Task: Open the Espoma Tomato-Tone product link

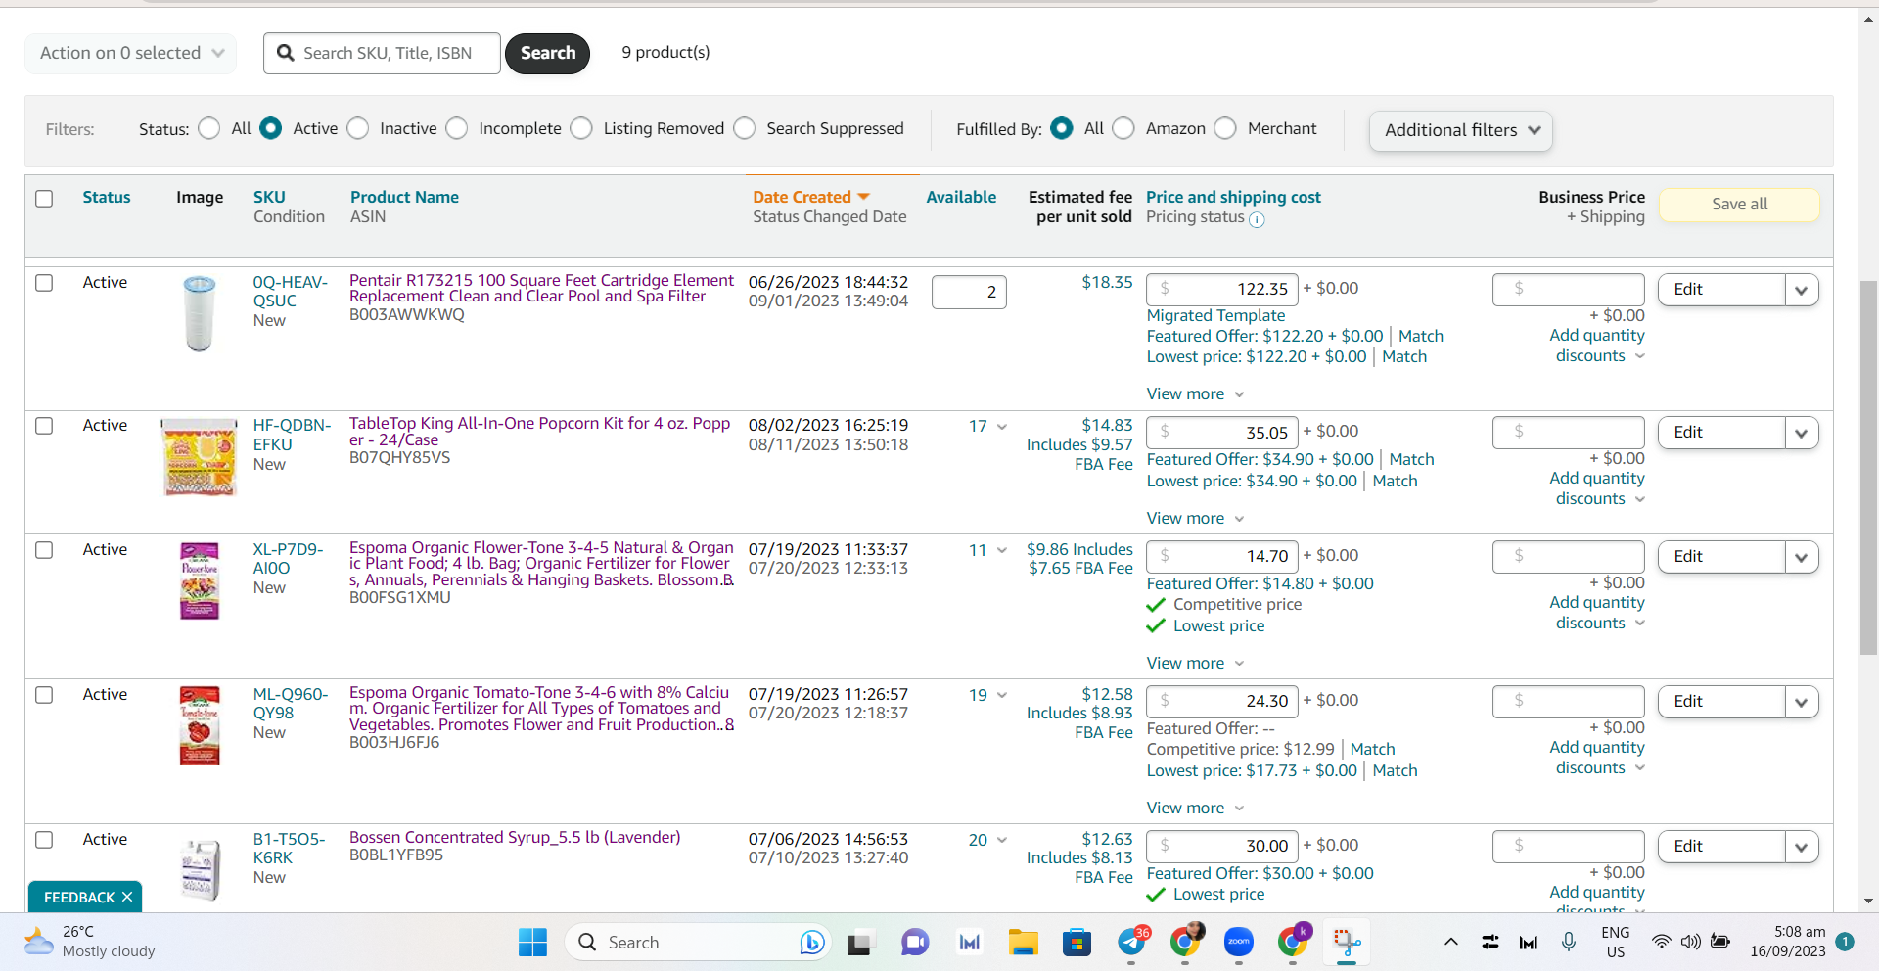Action: (541, 709)
